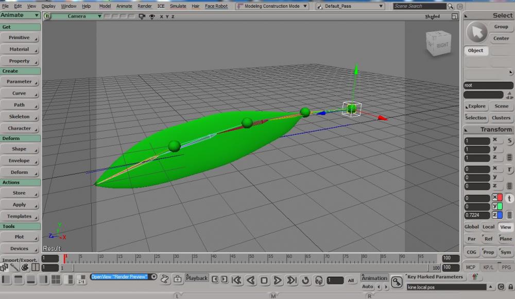This screenshot has height=299, width=515.
Task: Open the File menu
Action: [x=5, y=6]
